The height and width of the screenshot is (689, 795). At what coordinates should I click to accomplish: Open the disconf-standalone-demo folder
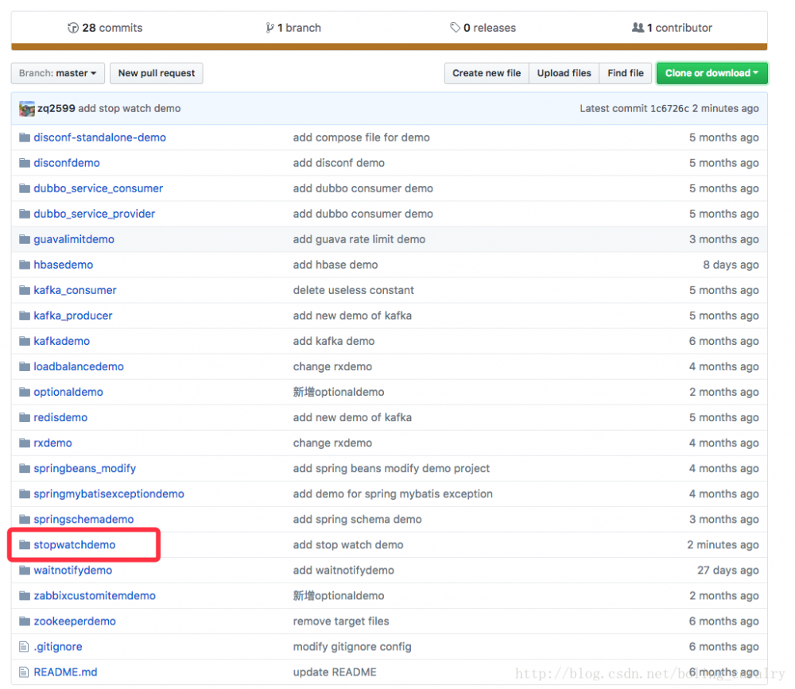tap(99, 137)
